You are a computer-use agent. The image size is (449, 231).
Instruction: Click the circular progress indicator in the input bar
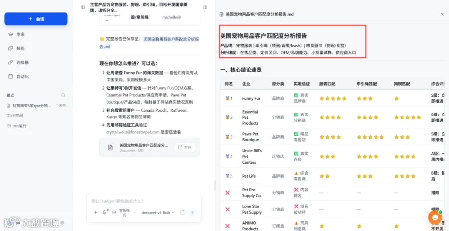183,213
